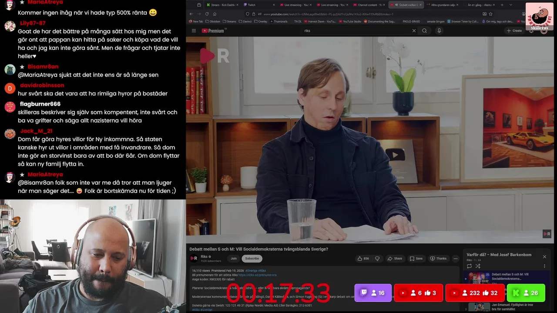Click the browser URL address bar

coord(370,14)
